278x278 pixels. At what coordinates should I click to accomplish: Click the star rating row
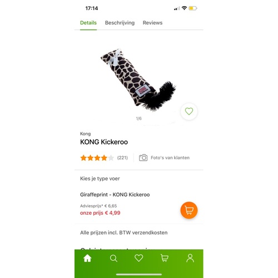point(97,158)
